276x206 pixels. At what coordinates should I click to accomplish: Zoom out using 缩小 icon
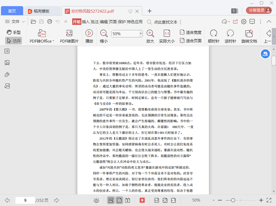pyautogui.click(x=104, y=36)
